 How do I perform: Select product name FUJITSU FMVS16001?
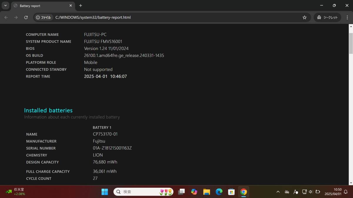103,41
